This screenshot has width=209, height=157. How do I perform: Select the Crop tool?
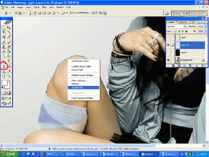point(4,37)
